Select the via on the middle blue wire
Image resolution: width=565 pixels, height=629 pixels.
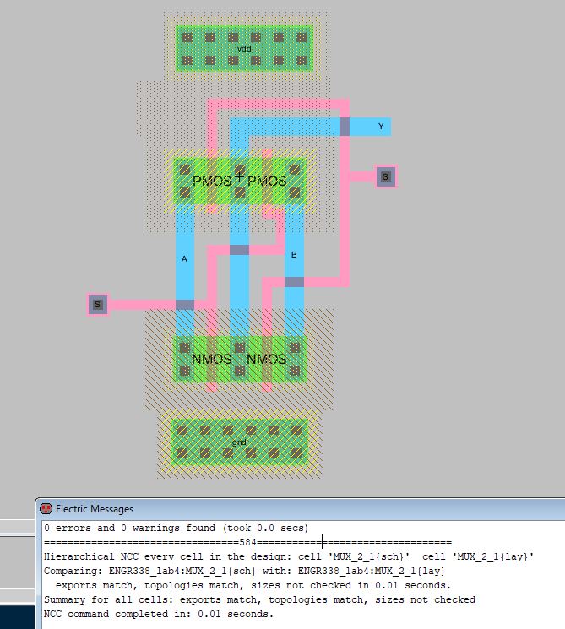pyautogui.click(x=239, y=250)
